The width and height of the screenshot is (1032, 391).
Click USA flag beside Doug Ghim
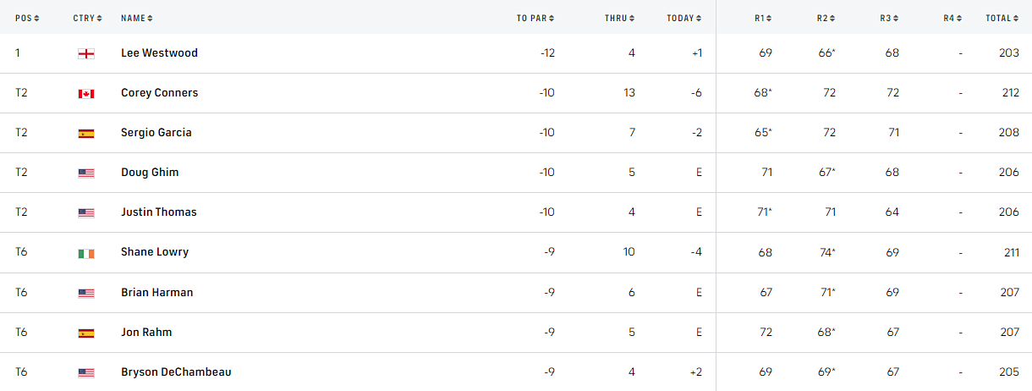click(85, 173)
